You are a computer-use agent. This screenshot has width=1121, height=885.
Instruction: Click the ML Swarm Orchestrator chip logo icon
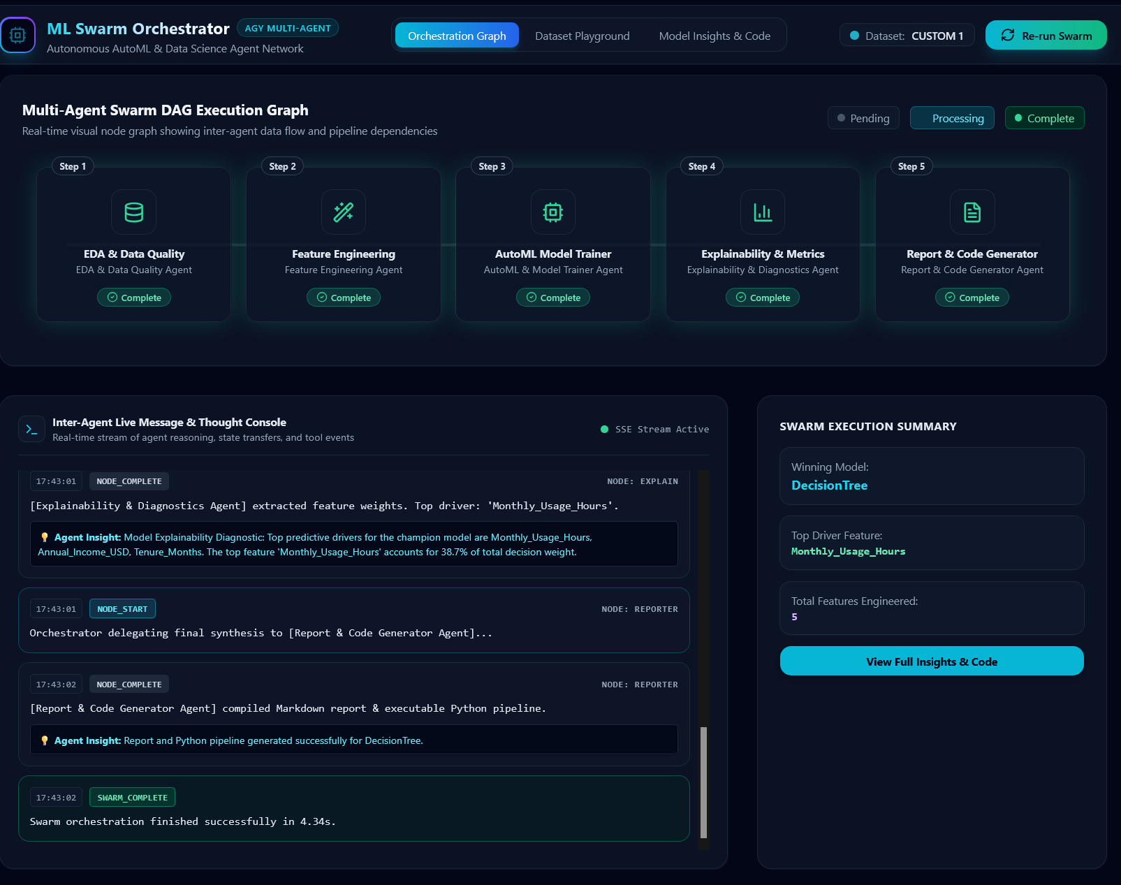[17, 35]
